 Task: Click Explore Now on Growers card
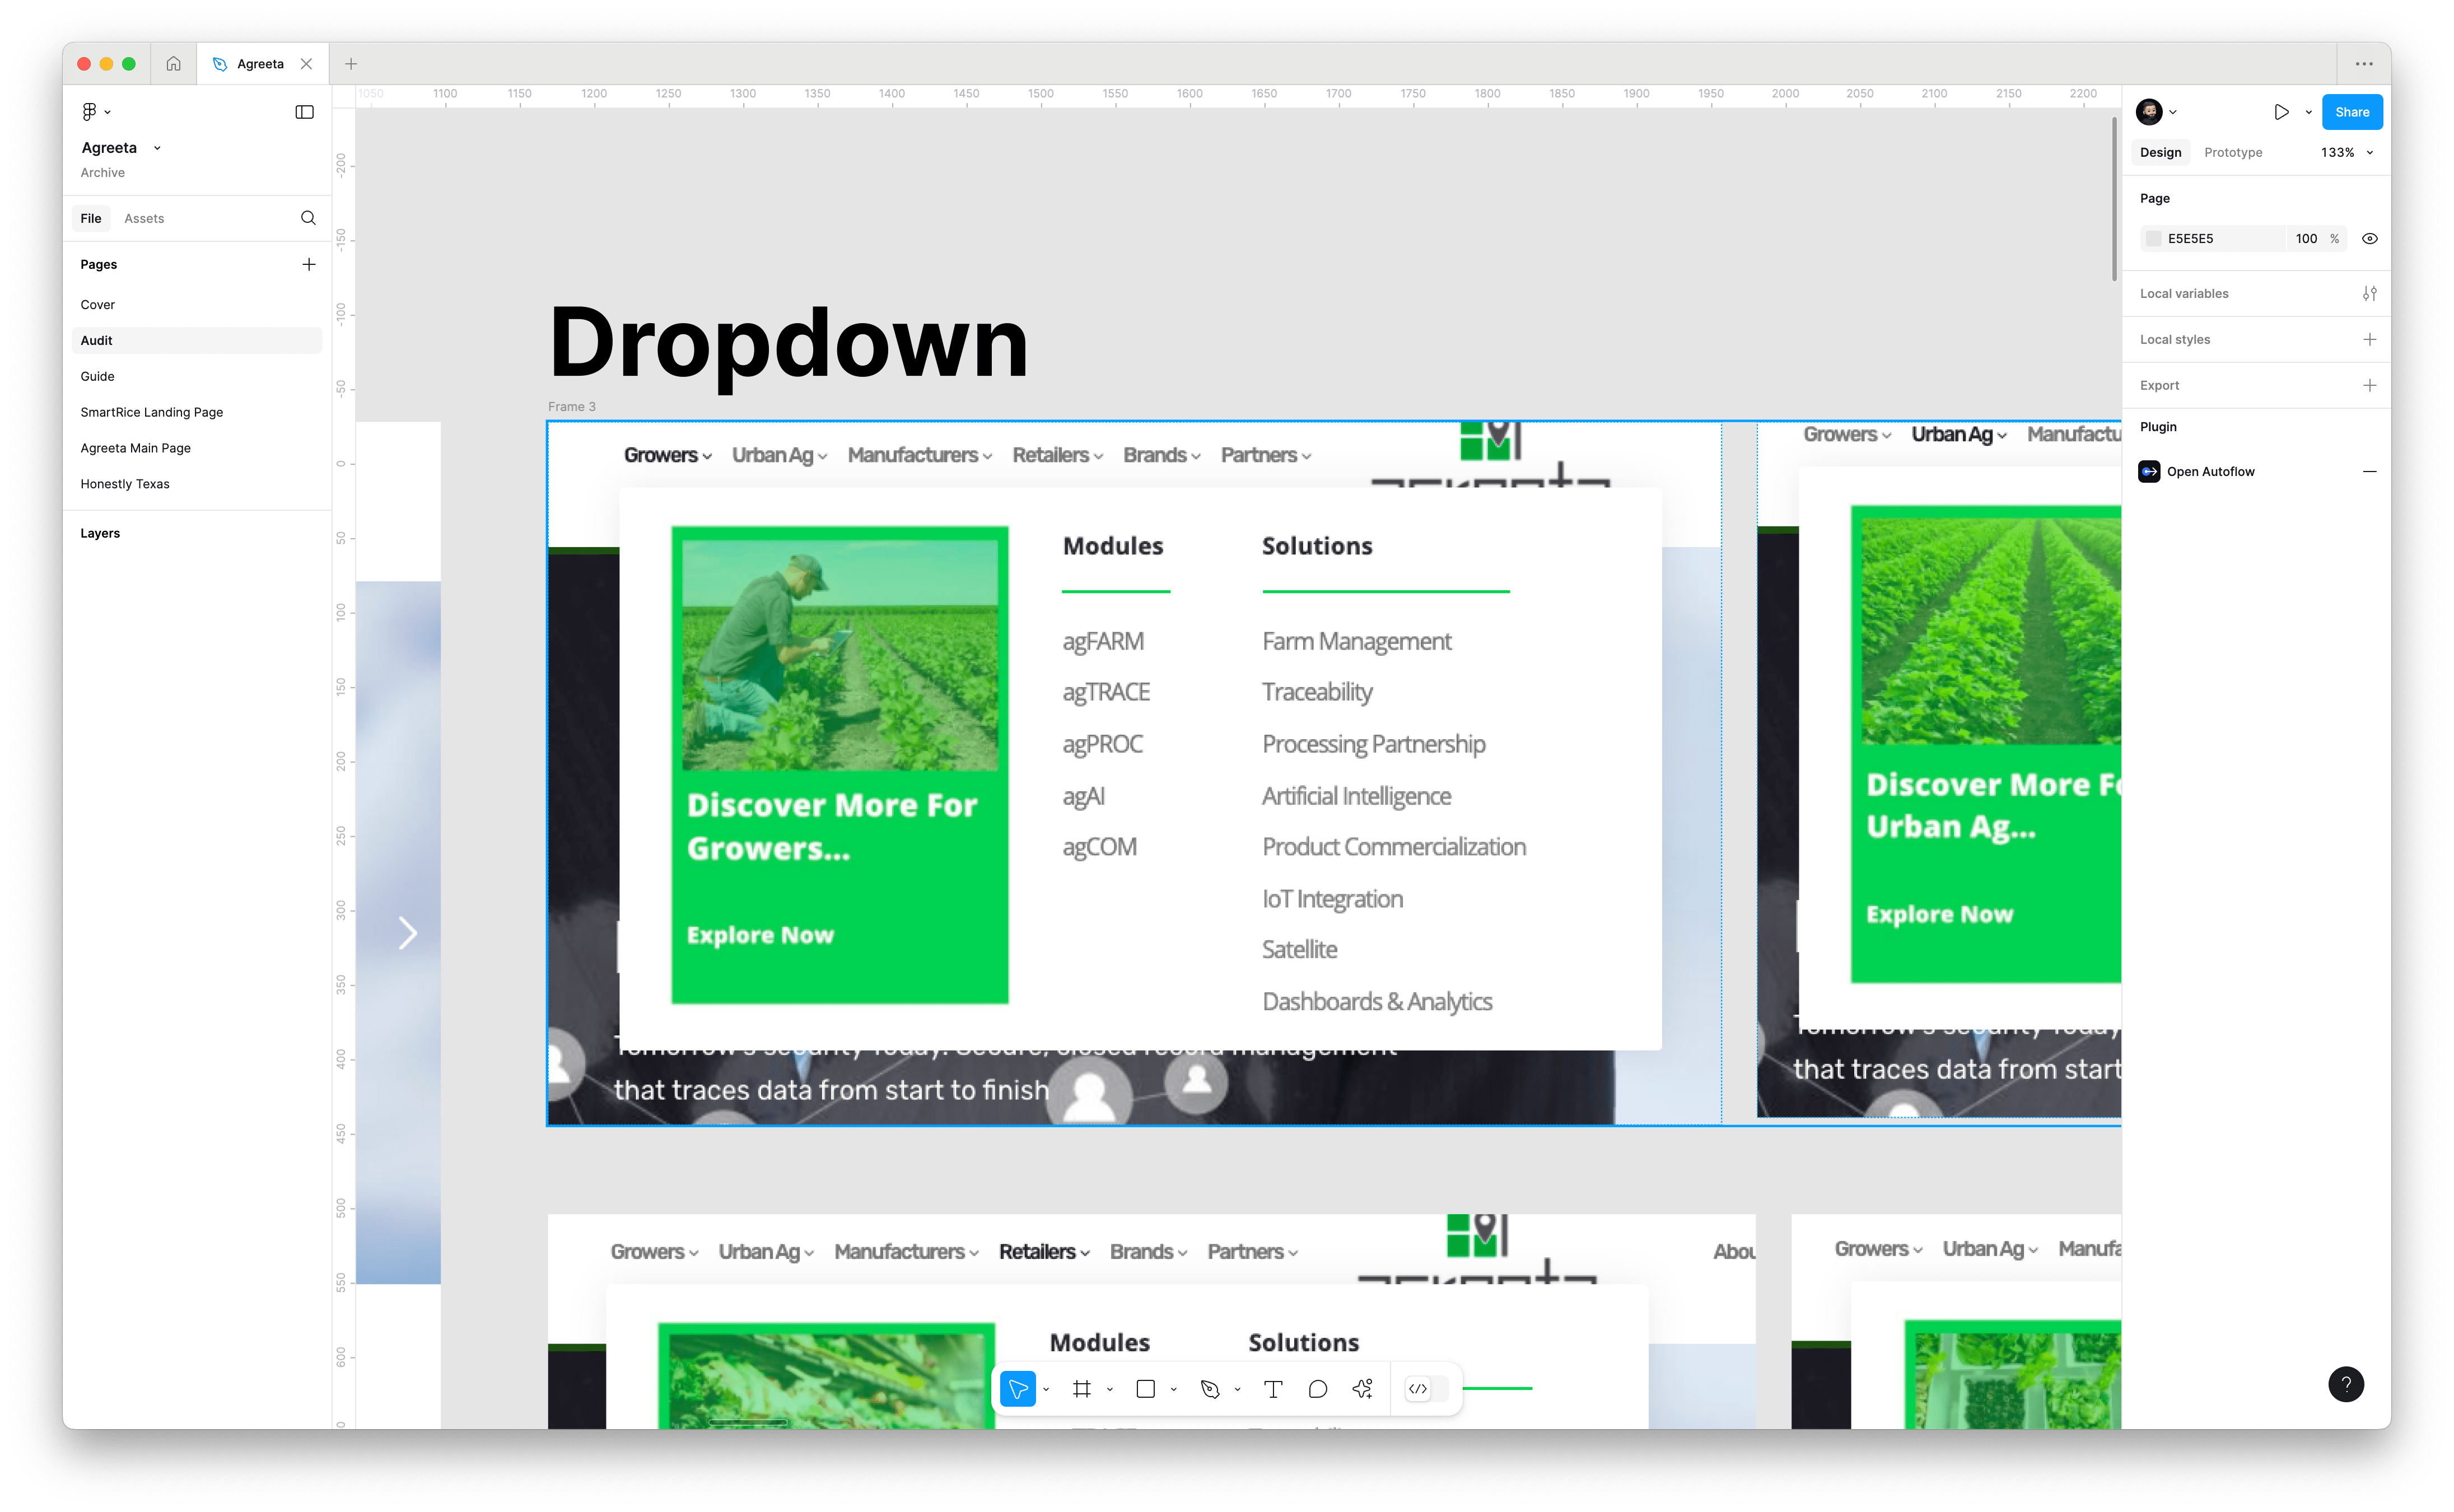pyautogui.click(x=760, y=935)
